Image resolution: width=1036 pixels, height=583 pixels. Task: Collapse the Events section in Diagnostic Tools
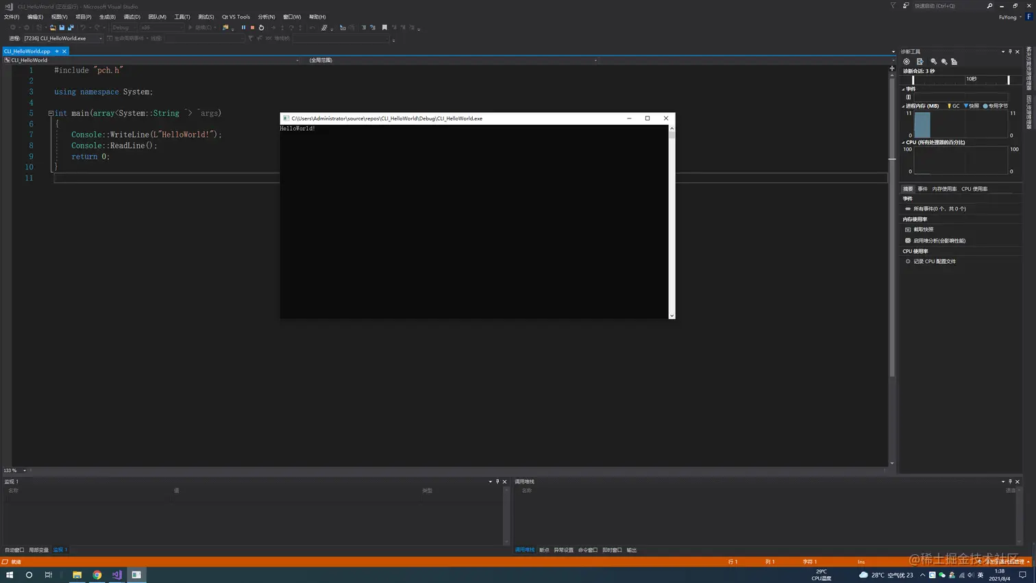pos(903,89)
